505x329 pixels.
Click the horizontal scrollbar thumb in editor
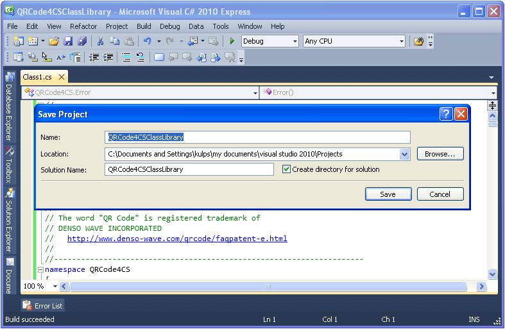268,286
